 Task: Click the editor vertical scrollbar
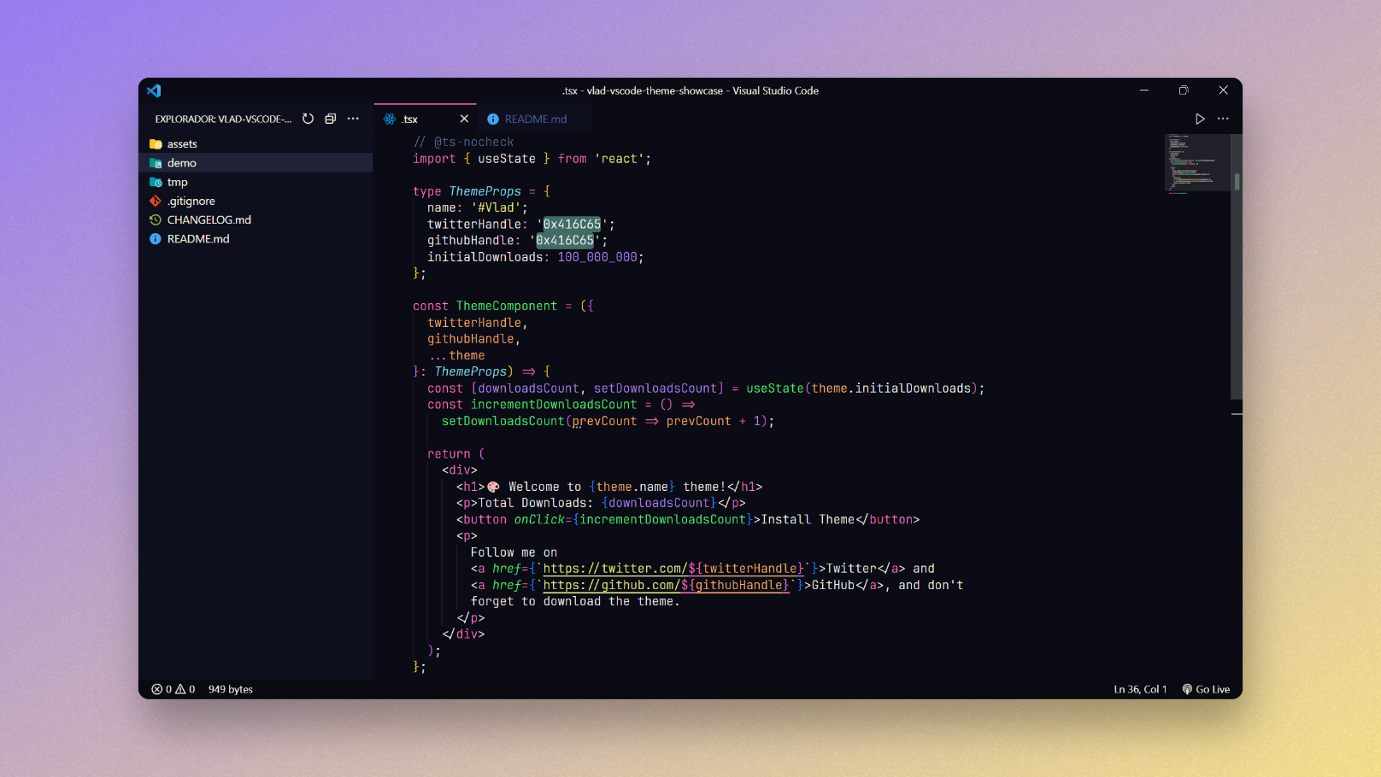coord(1237,266)
